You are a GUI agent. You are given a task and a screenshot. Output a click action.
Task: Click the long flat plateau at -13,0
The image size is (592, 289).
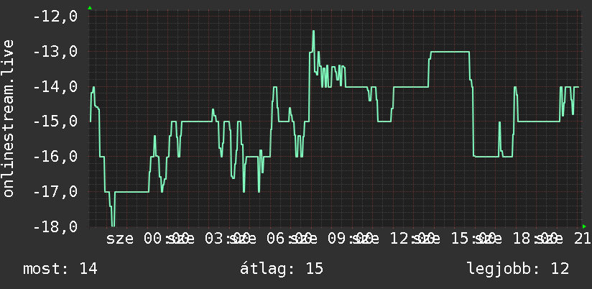click(x=450, y=52)
